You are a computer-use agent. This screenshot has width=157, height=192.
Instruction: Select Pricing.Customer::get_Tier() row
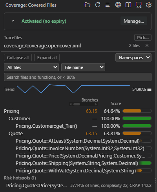[78, 126]
